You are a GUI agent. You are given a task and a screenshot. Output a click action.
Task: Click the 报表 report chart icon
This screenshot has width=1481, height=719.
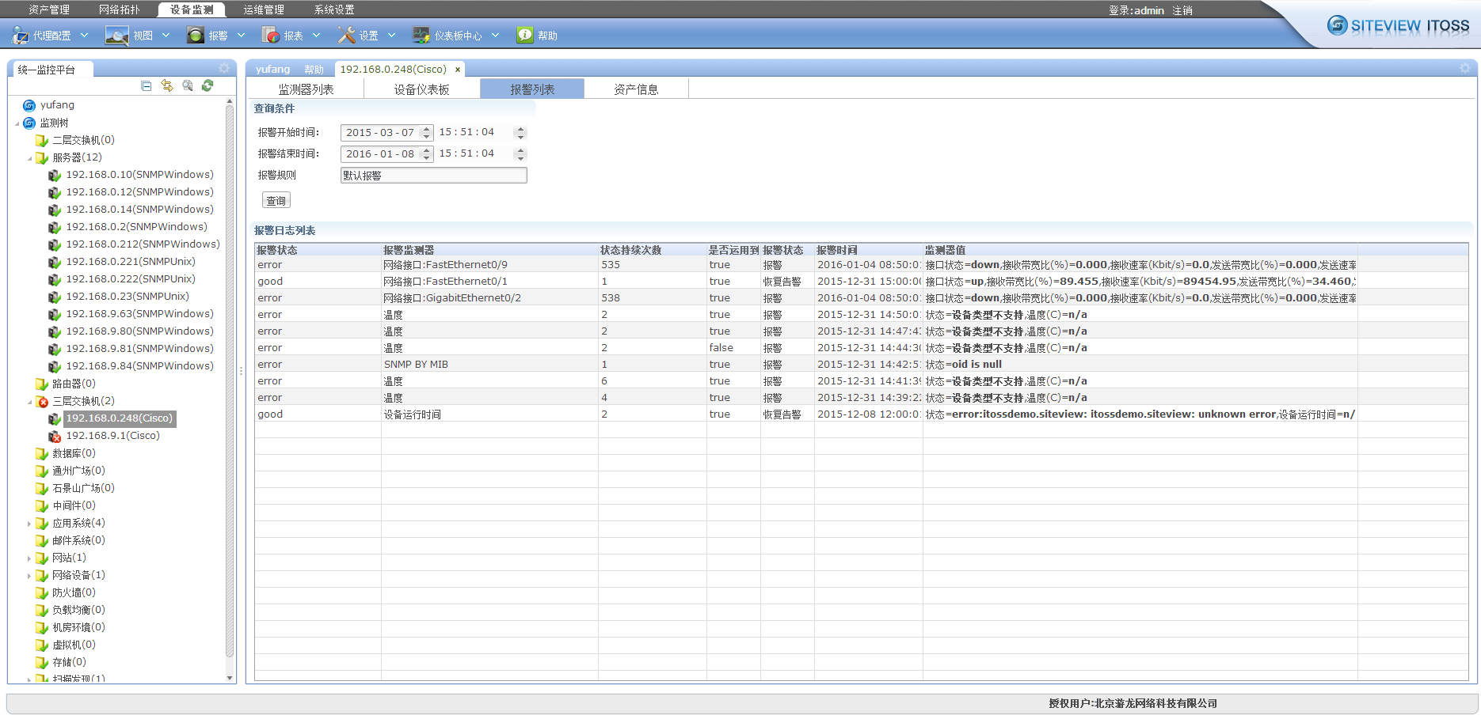[x=270, y=36]
